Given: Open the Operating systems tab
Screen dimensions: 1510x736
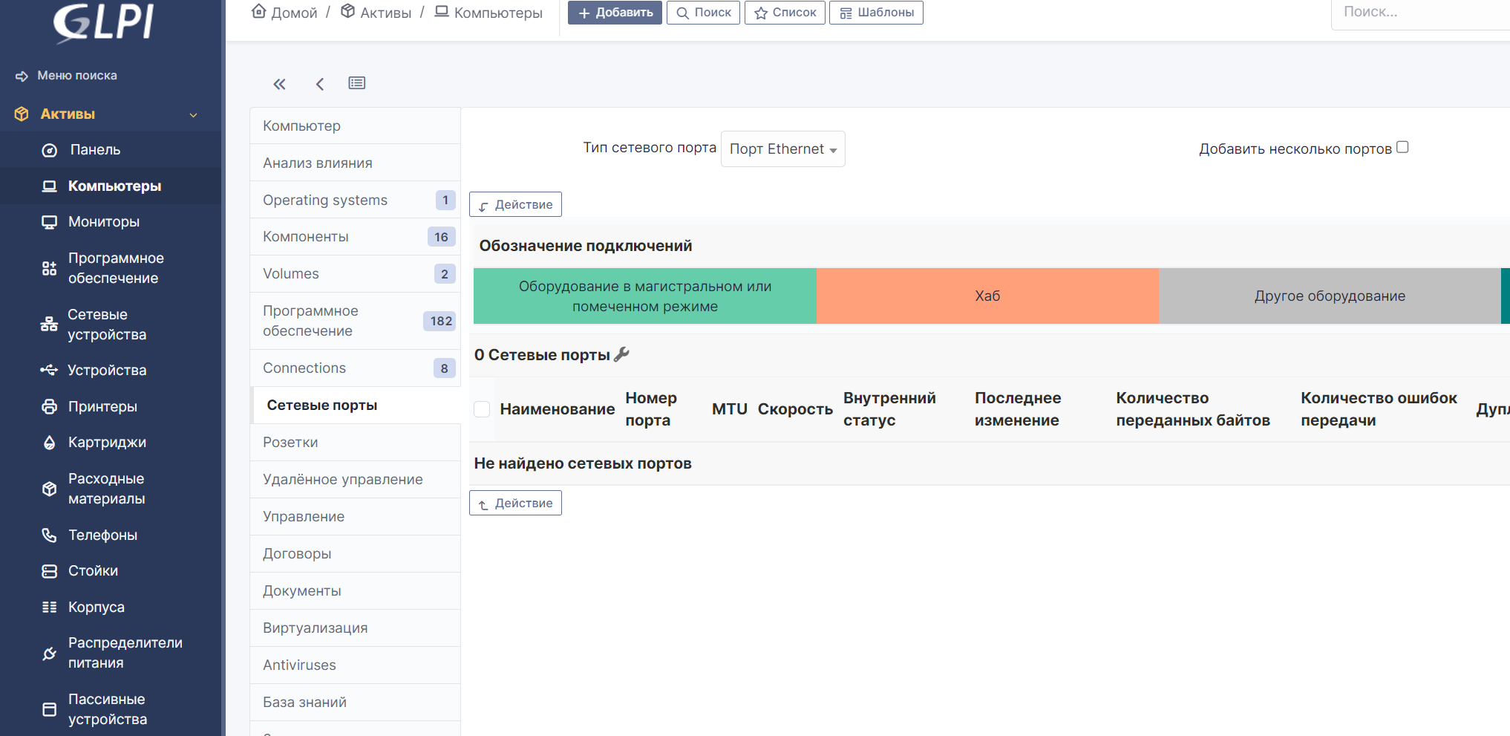Looking at the screenshot, I should pos(355,200).
